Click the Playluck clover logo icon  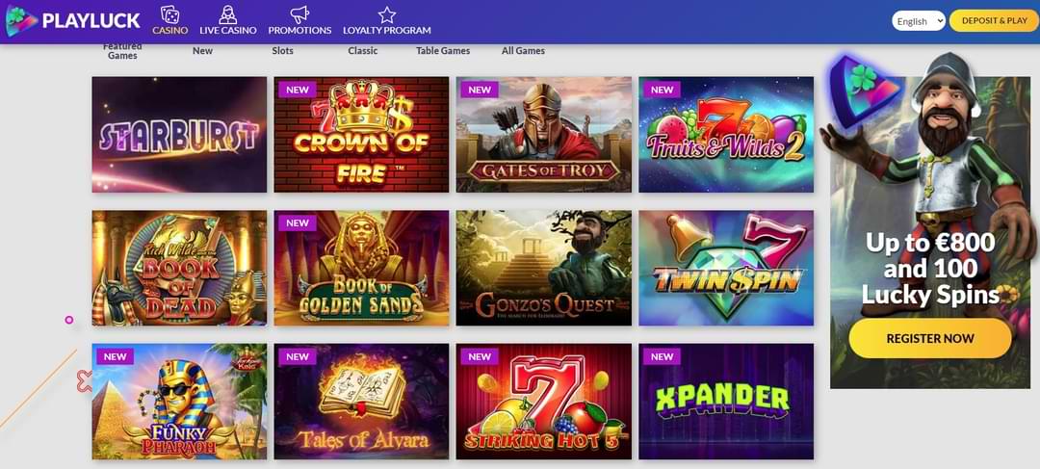22,20
